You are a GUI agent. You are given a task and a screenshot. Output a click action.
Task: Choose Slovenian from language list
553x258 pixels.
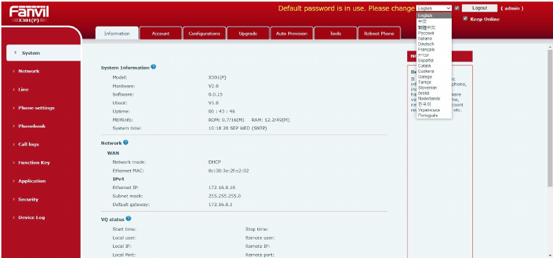coord(434,87)
